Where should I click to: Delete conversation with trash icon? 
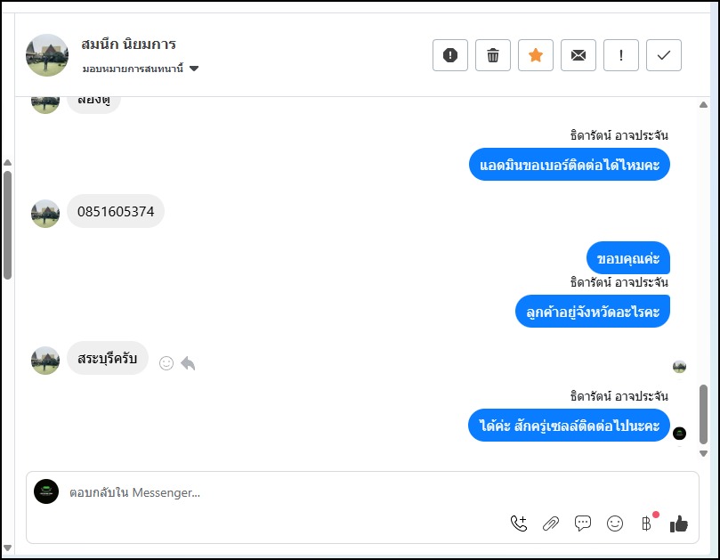[x=493, y=55]
